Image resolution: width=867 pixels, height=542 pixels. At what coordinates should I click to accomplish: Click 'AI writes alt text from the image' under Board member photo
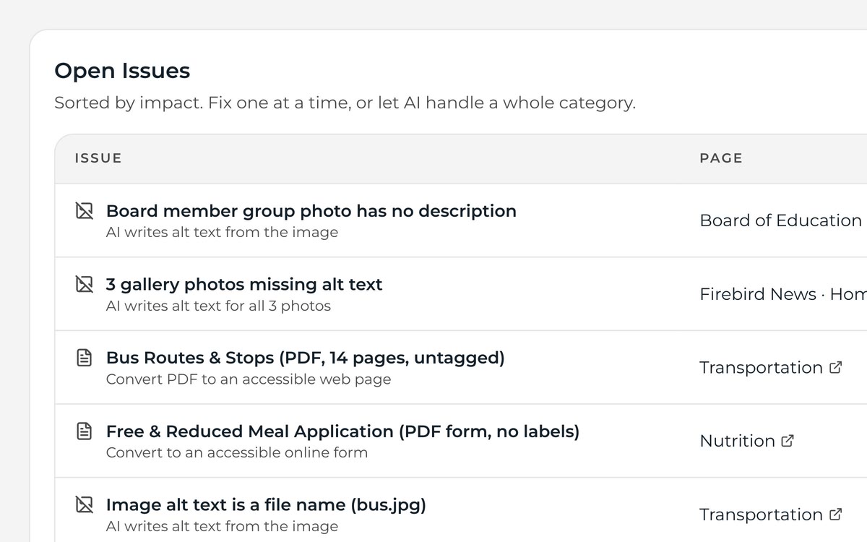(222, 233)
